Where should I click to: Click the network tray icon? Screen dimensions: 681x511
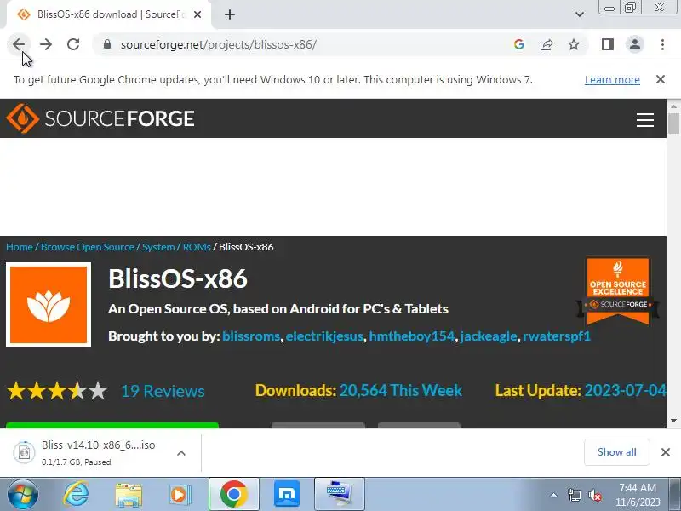click(574, 495)
